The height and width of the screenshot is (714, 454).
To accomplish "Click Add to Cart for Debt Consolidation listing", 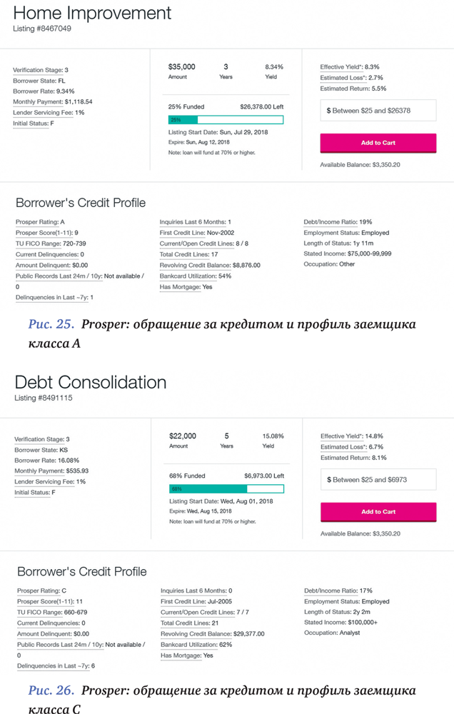I will point(378,512).
